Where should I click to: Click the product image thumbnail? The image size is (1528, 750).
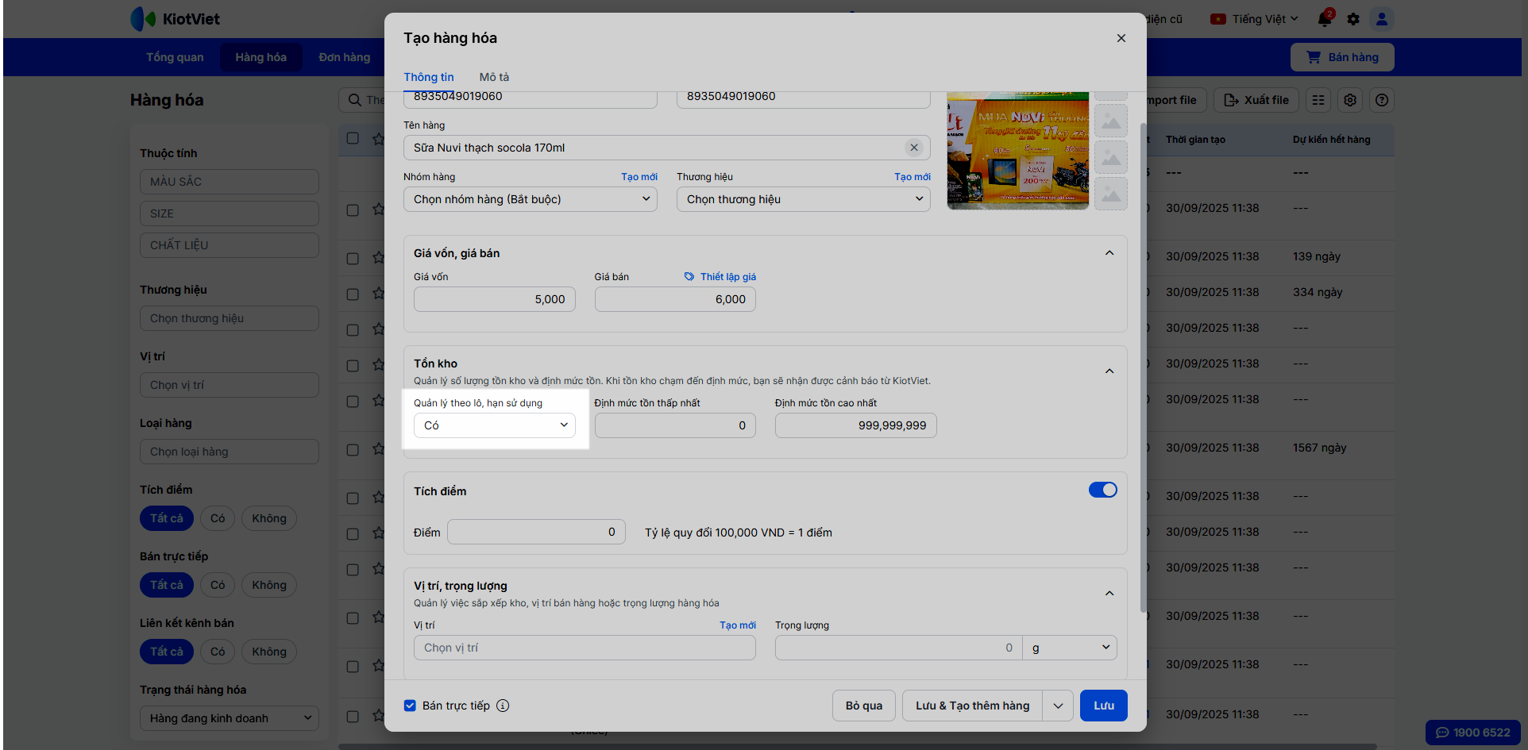pyautogui.click(x=1017, y=151)
